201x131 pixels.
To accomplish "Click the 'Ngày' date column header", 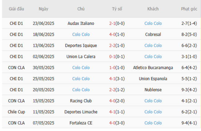I will coord(43,9).
